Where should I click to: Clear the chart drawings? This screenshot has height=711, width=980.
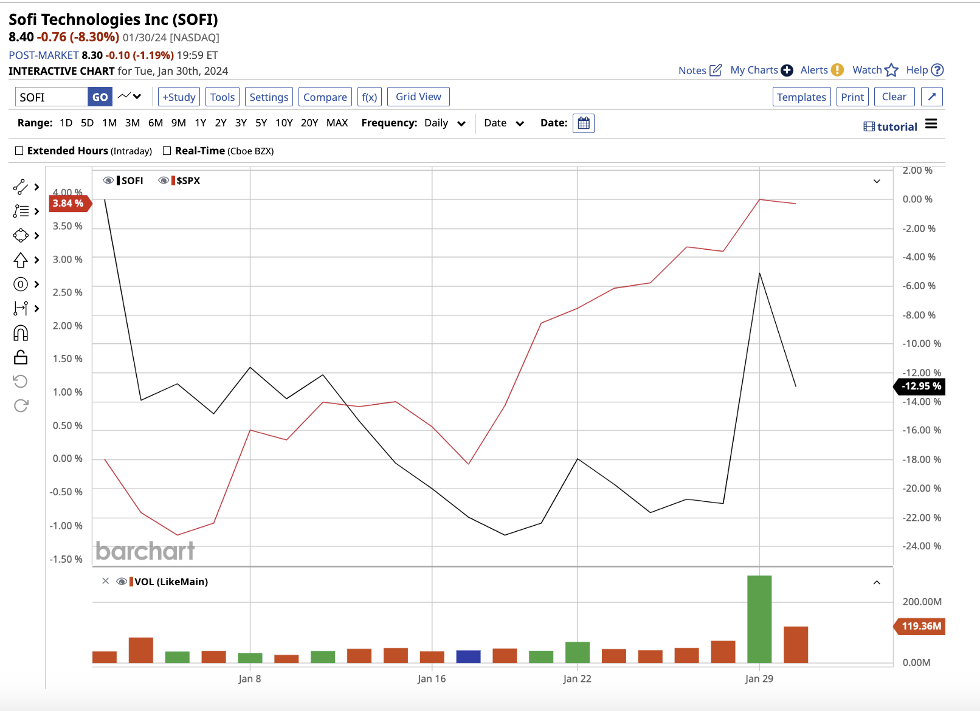coord(894,97)
